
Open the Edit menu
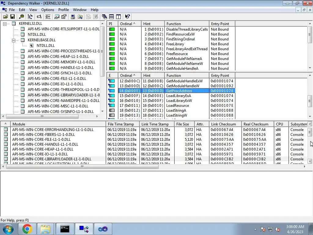click(22, 9)
